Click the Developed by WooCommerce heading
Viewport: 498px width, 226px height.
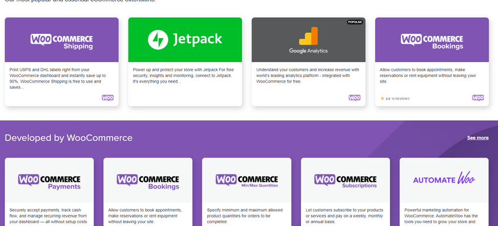(68, 138)
